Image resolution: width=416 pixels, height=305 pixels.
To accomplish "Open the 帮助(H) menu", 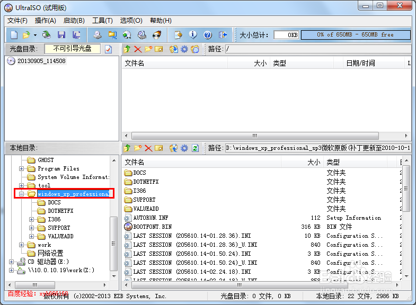I will (161, 21).
